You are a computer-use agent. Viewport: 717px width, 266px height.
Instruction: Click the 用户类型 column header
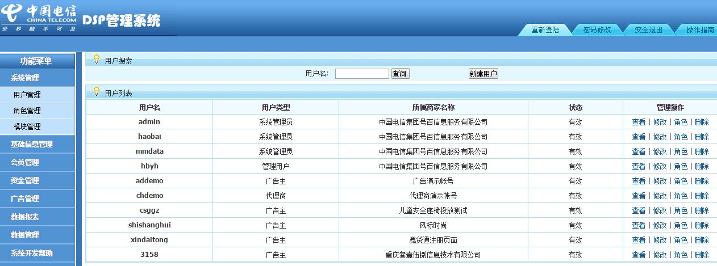[276, 107]
